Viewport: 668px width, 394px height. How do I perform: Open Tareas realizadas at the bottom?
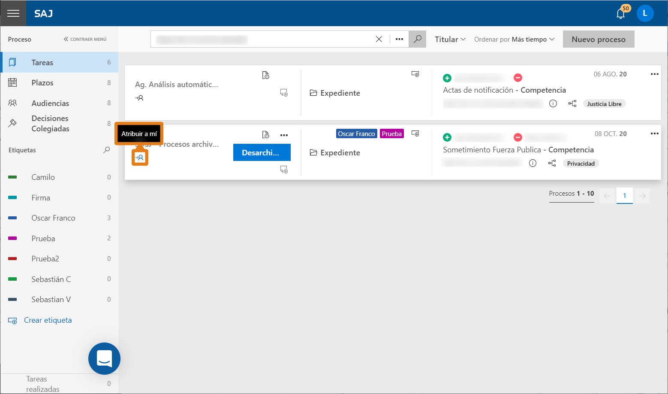(x=59, y=384)
